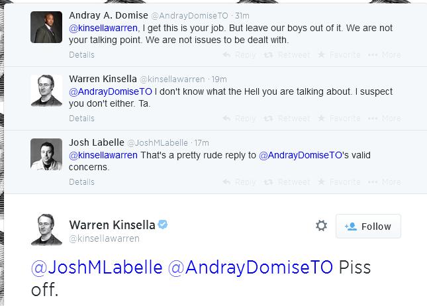The image size is (427, 306).
Task: Open More options on Andray's tweet
Action: click(385, 55)
